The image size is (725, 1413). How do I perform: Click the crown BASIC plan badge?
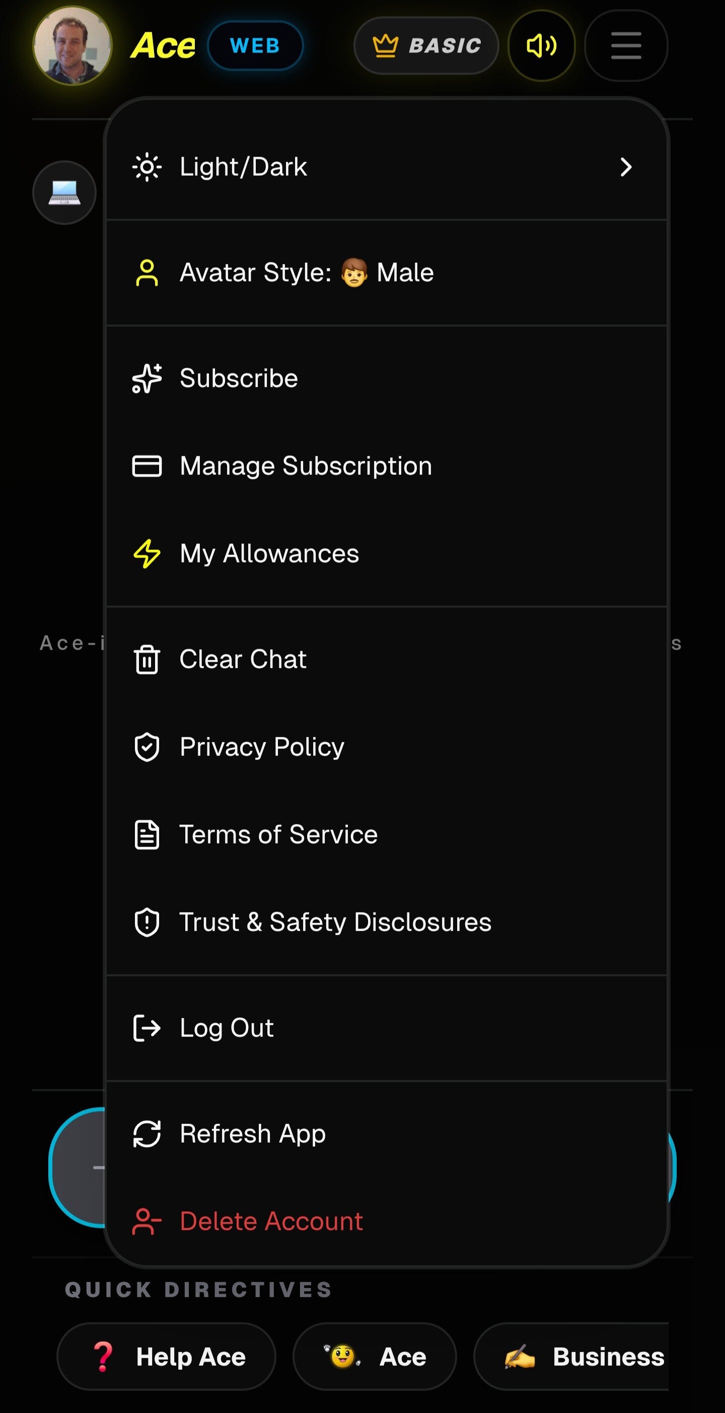pos(426,45)
